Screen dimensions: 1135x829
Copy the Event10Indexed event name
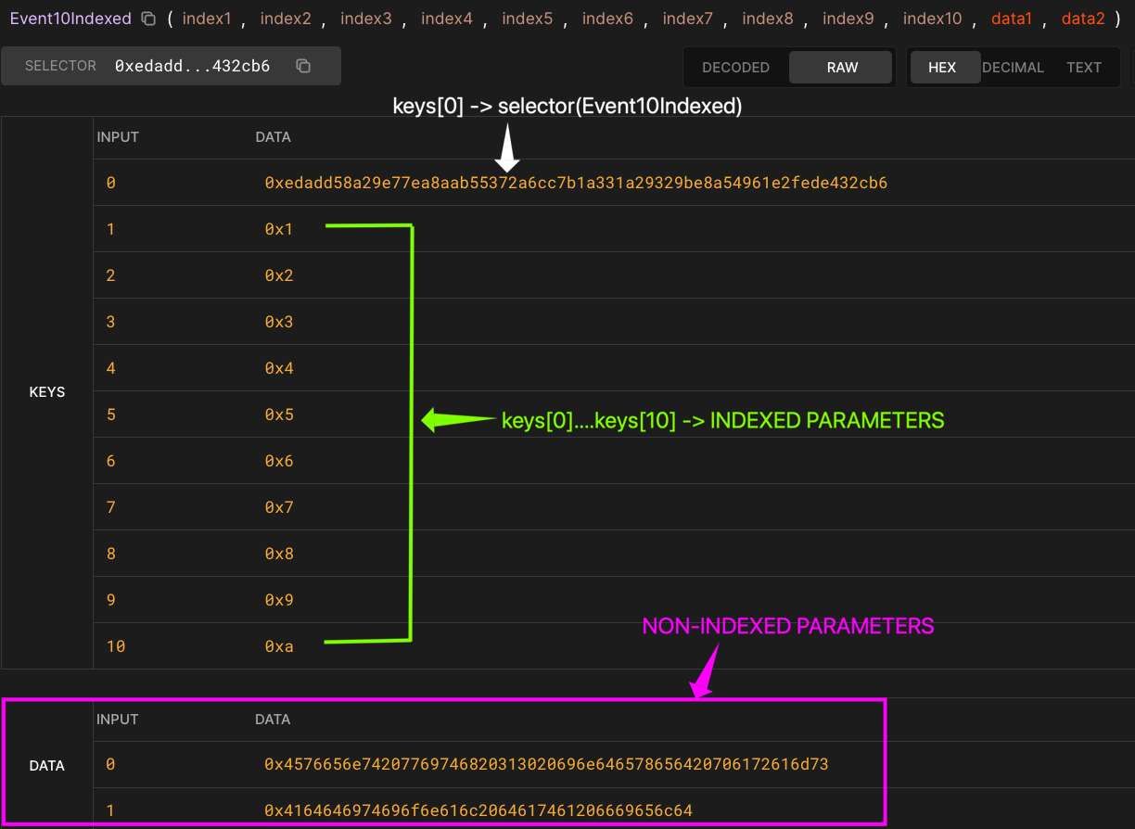pos(147,18)
